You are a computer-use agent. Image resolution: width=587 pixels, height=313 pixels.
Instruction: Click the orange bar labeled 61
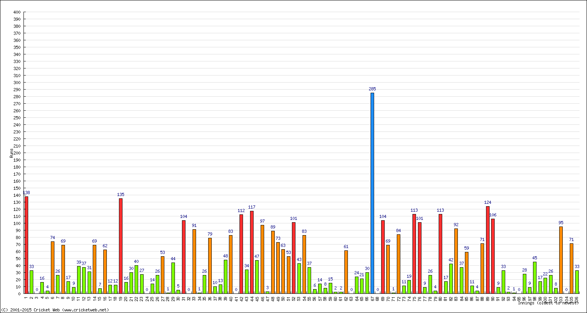[346, 272]
